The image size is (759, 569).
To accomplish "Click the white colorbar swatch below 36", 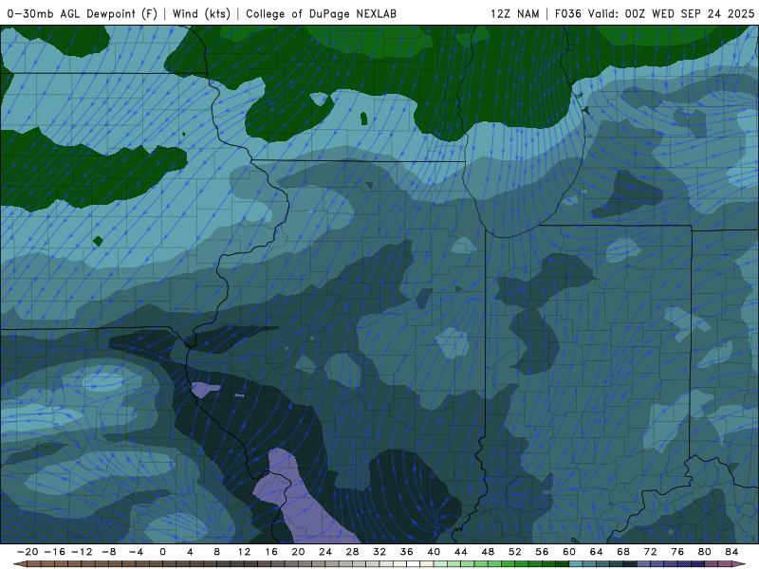I will click(414, 564).
